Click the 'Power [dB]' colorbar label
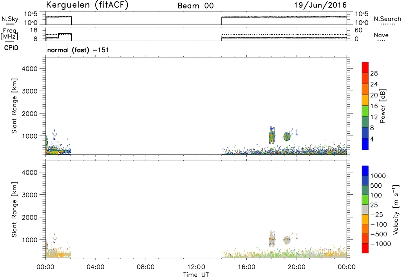 point(382,106)
